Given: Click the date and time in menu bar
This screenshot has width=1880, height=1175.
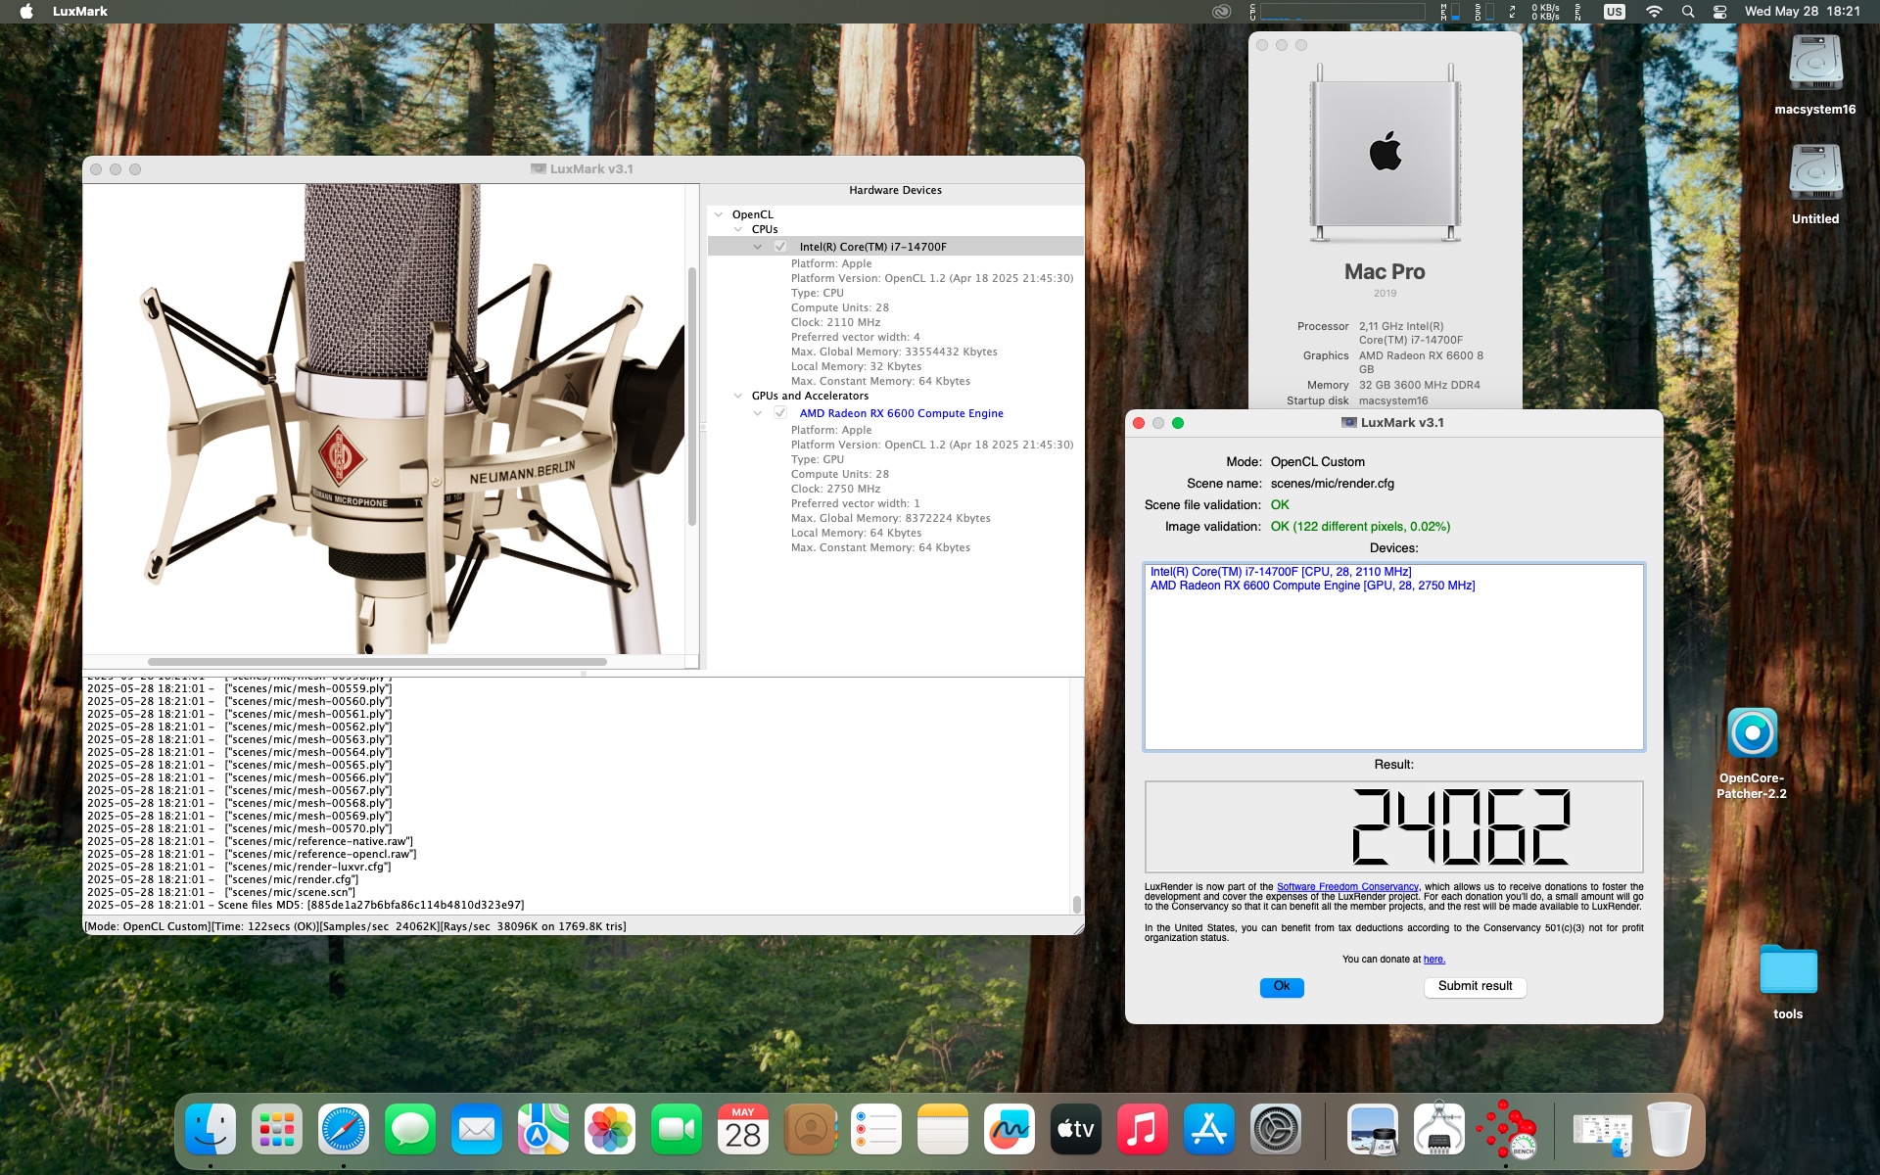Looking at the screenshot, I should click(x=1803, y=12).
